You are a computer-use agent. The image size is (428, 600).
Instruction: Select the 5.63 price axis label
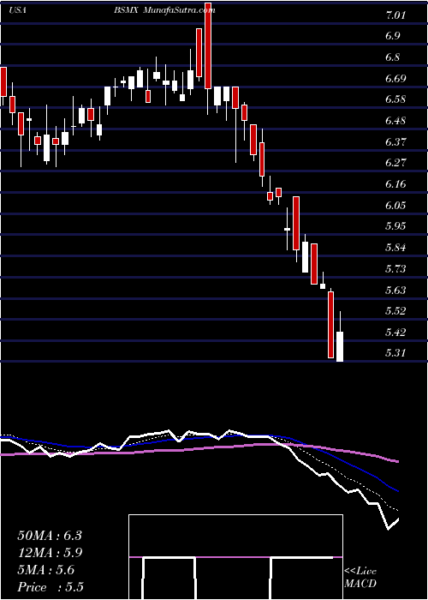[395, 291]
